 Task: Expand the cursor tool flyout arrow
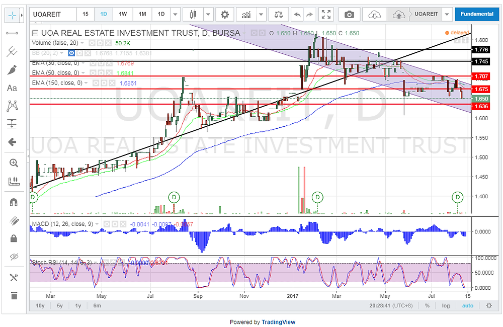pos(22,15)
